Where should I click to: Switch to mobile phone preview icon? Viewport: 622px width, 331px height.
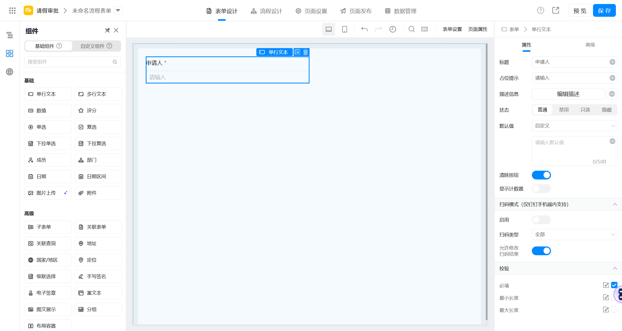[344, 29]
